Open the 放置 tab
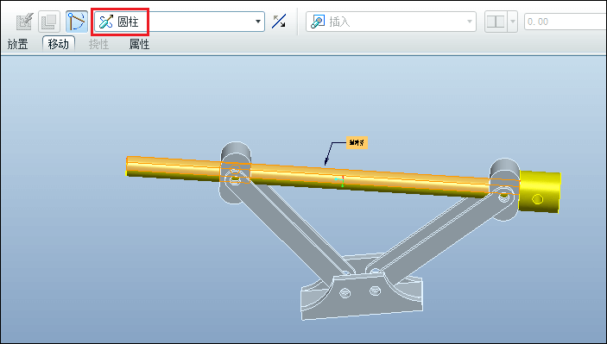 tap(18, 45)
